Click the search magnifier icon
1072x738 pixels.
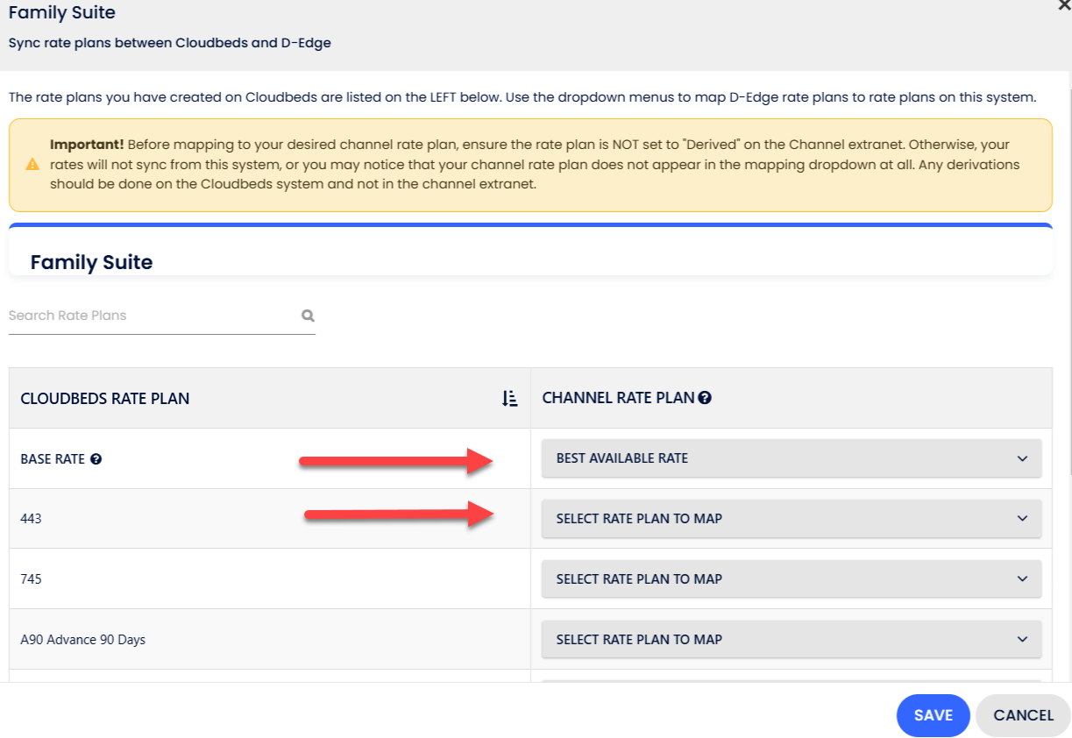point(308,316)
